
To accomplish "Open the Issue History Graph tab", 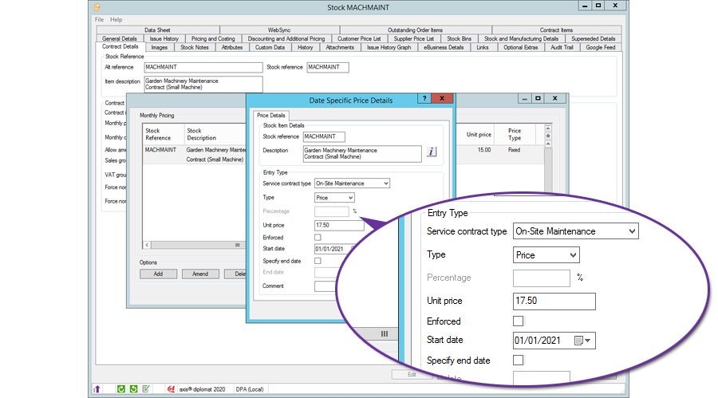I will tap(389, 48).
